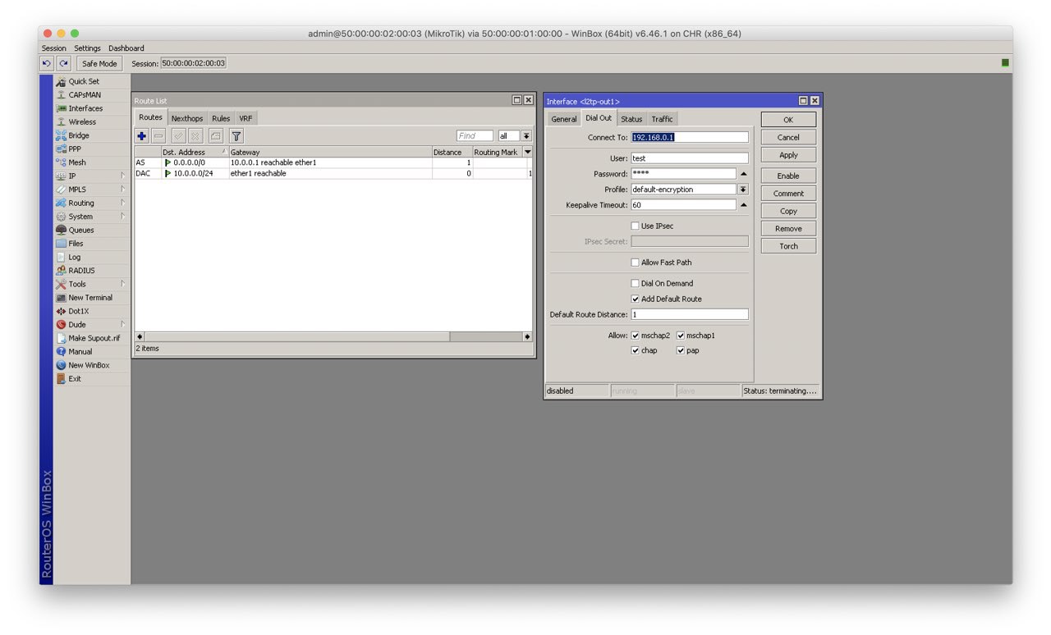Click Apply in interface dialog
Screen dimensions: 1051x635
pyautogui.click(x=788, y=155)
